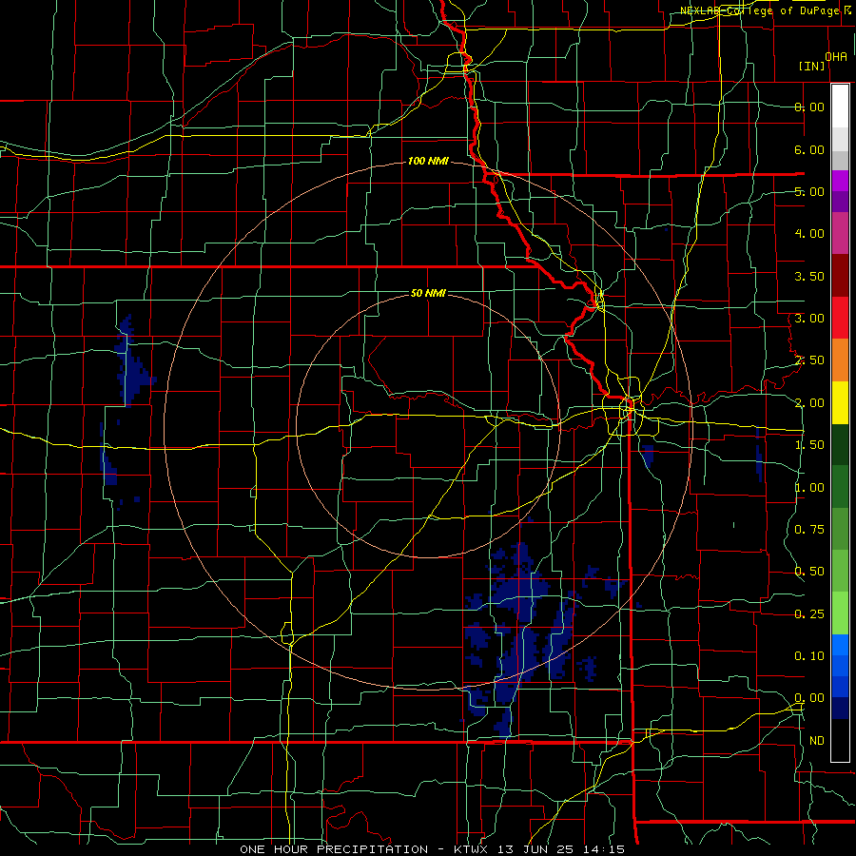856x856 pixels.
Task: Click the ND legend label
Action: [x=817, y=741]
